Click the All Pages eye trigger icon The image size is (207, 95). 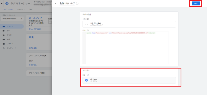click(x=86, y=80)
